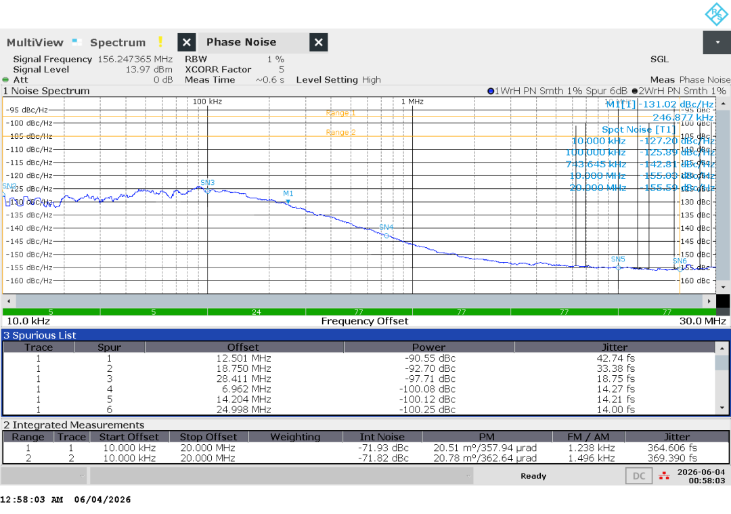Image resolution: width=731 pixels, height=514 pixels.
Task: Click the black trace 2 indicator dot
Action: (x=634, y=91)
